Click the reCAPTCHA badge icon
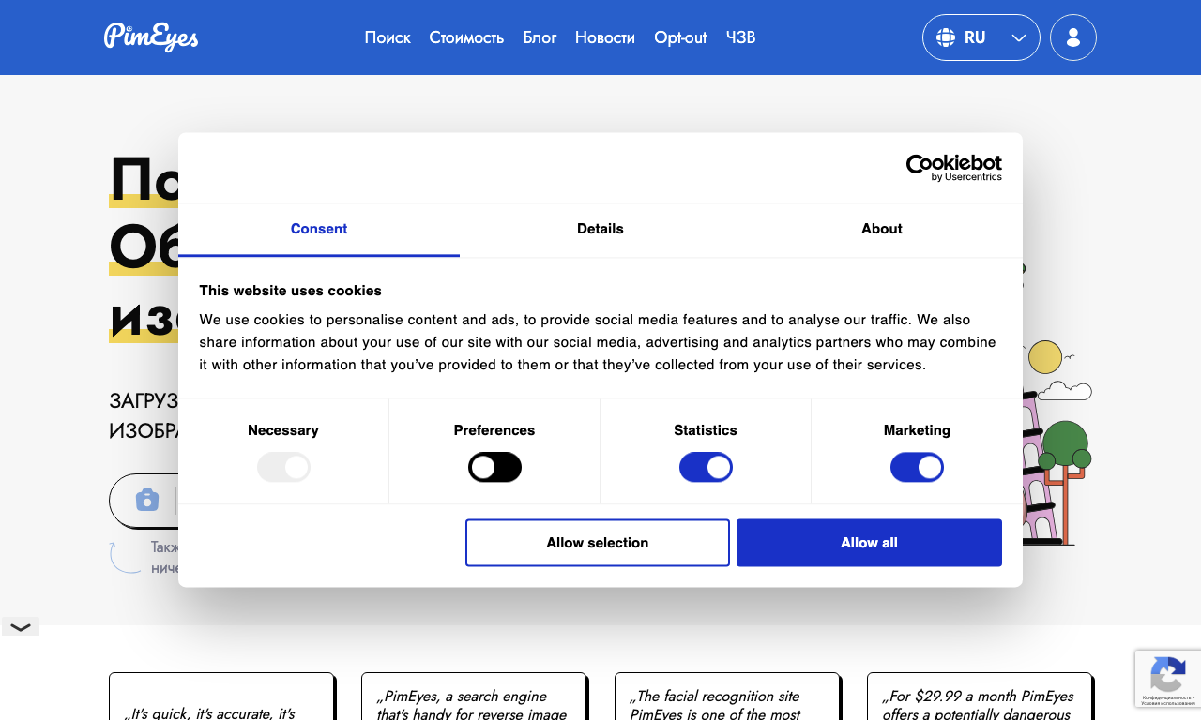1201x720 pixels. (1168, 675)
